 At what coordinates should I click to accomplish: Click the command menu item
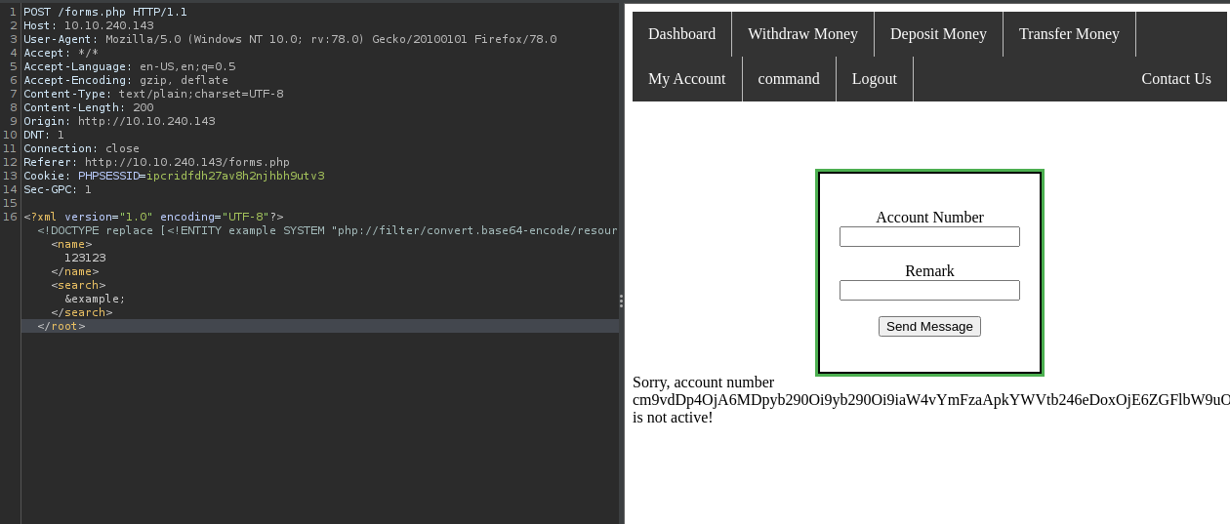pyautogui.click(x=789, y=79)
